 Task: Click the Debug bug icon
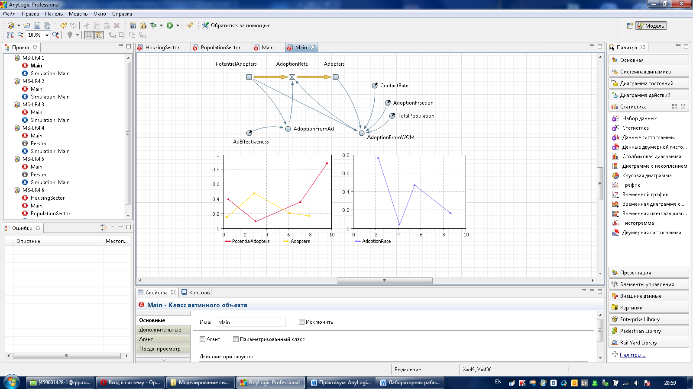tap(153, 26)
